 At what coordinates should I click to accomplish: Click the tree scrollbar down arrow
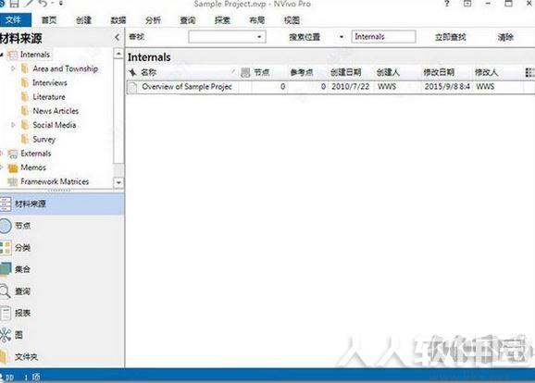(118, 183)
